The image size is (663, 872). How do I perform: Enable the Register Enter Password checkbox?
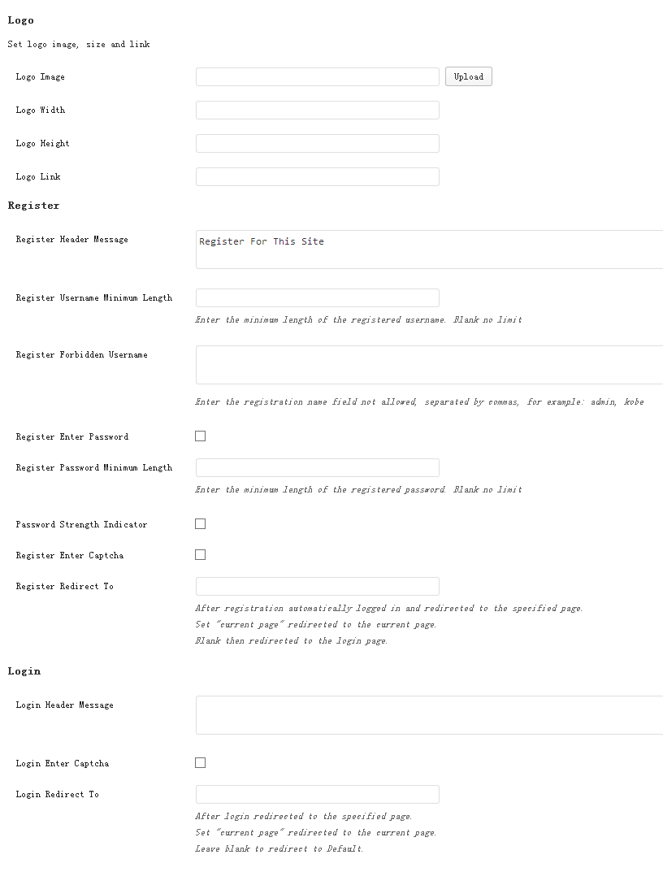[x=201, y=436]
